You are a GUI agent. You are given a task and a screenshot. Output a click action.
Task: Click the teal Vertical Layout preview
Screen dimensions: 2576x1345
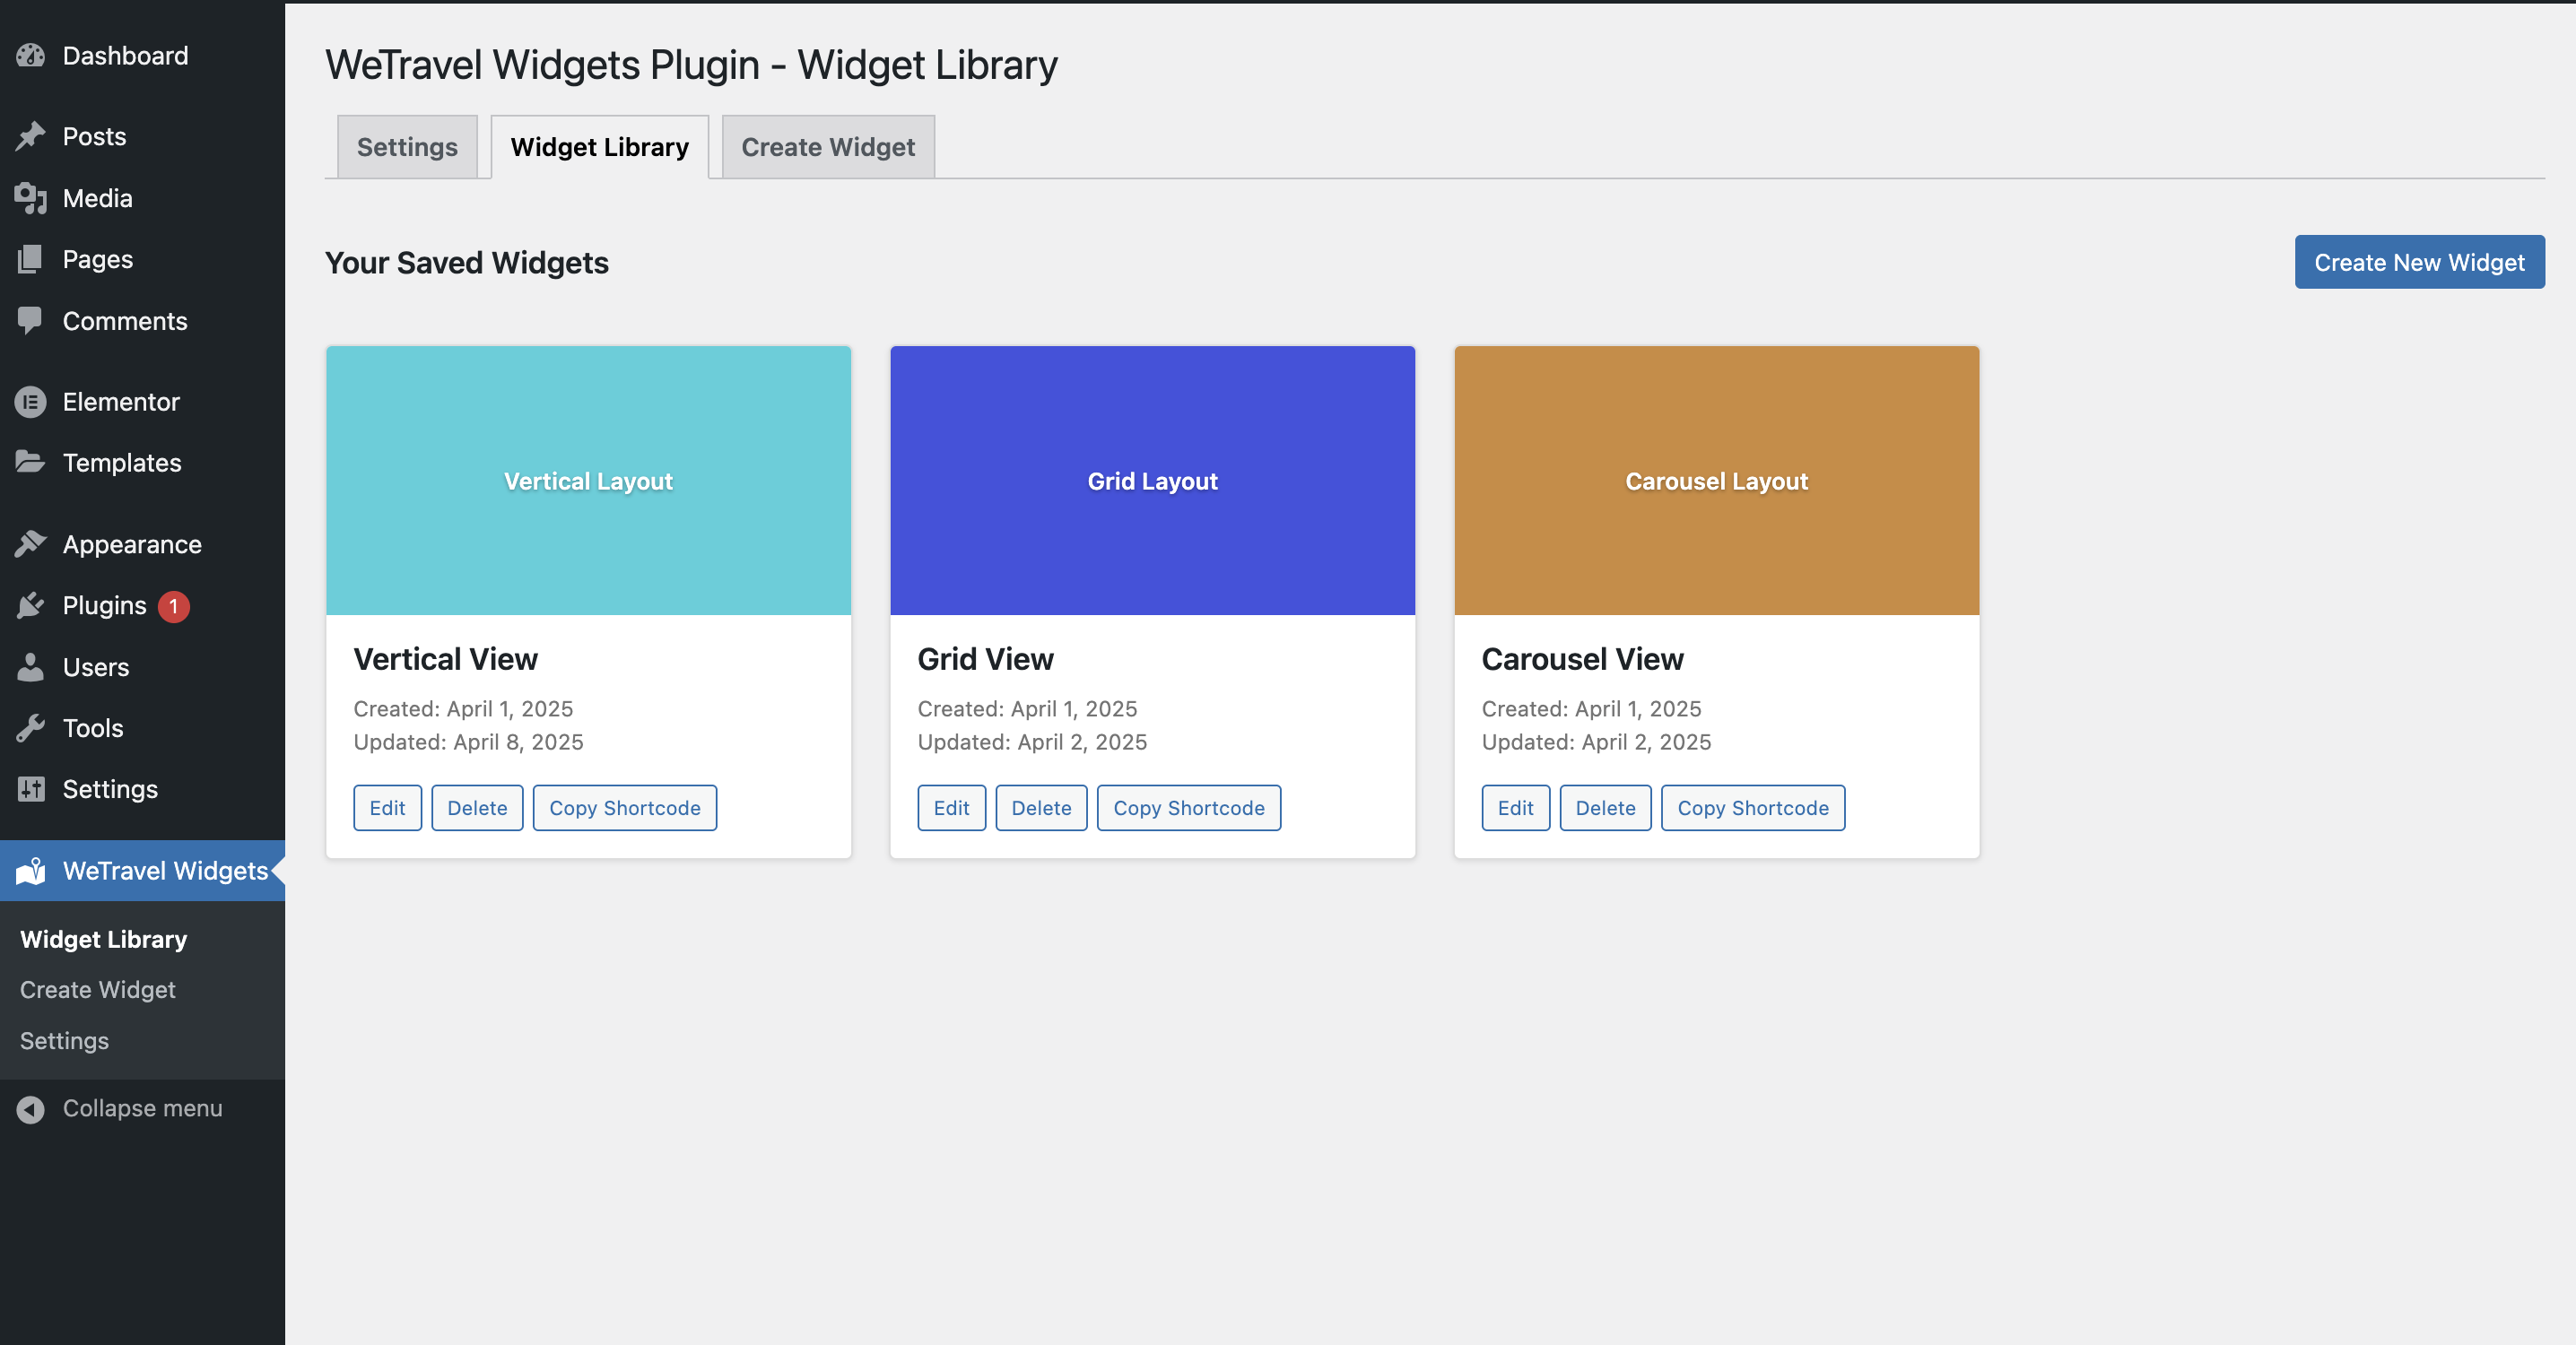point(588,481)
